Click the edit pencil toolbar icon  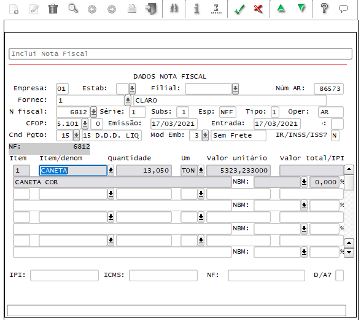coord(34,9)
